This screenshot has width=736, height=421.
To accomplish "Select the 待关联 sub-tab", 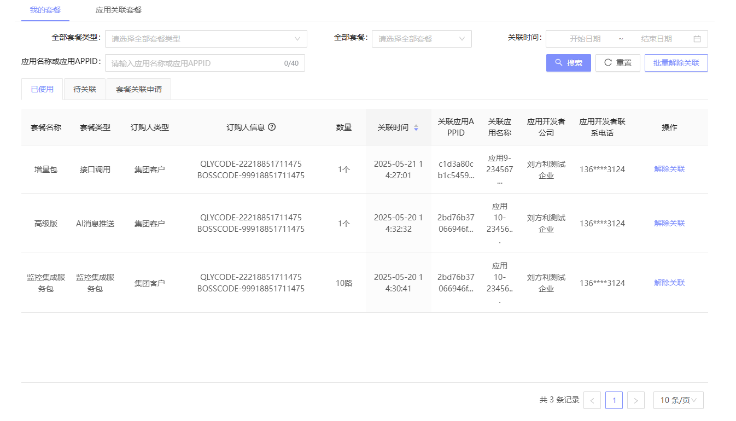I will click(85, 89).
